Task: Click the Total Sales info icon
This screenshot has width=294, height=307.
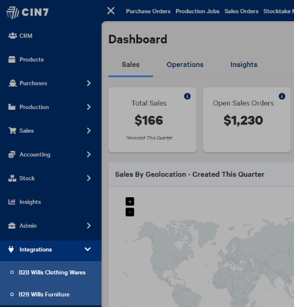Action: pos(187,97)
